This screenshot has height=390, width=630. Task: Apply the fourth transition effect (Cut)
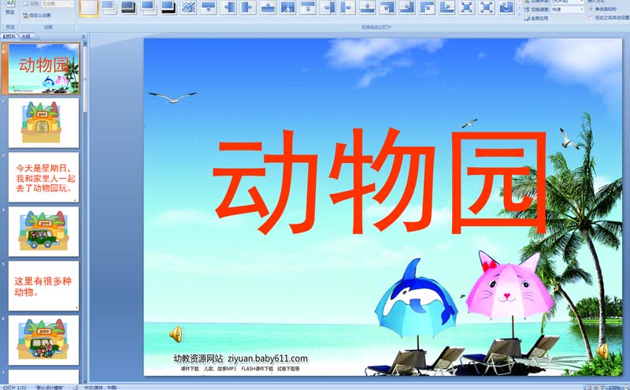[149, 7]
